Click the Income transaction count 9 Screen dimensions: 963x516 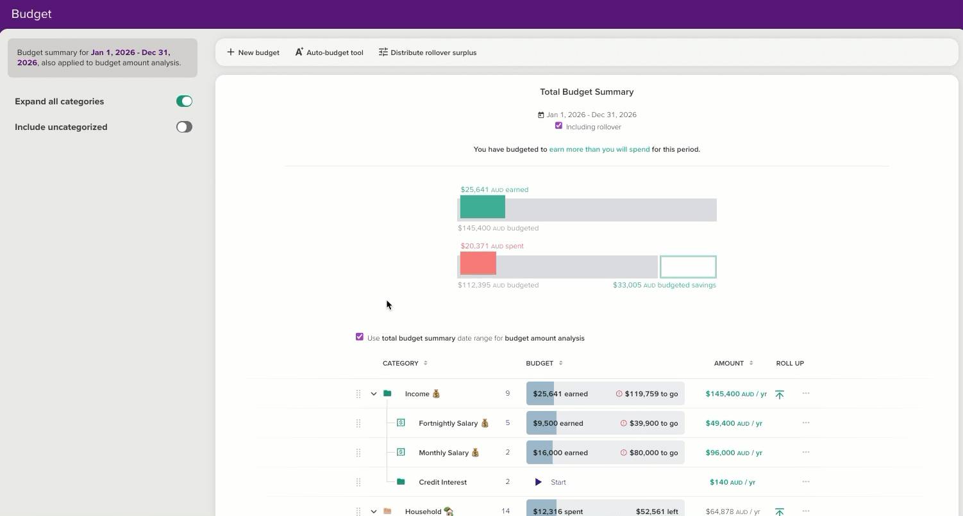508,393
